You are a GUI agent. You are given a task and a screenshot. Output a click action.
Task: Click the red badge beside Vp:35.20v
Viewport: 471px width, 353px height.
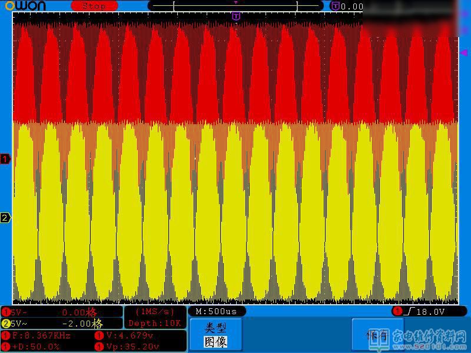pos(99,347)
